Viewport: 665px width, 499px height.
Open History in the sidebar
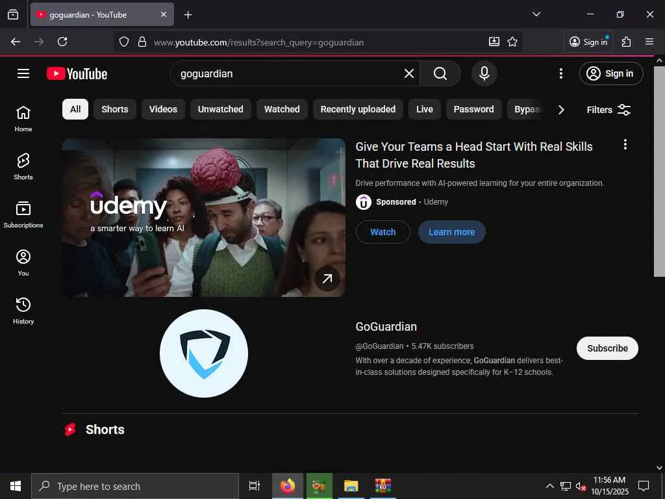pyautogui.click(x=23, y=311)
